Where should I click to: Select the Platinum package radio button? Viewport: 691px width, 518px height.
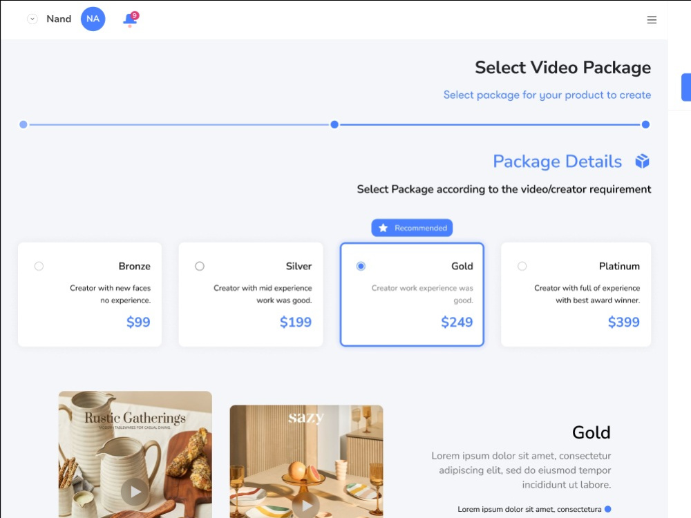coord(522,266)
